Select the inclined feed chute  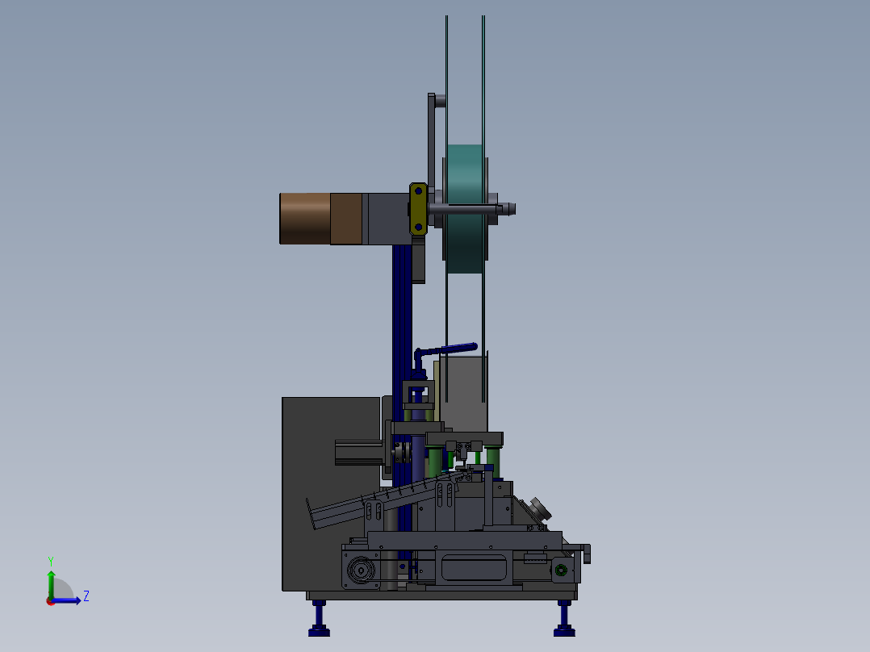(383, 498)
